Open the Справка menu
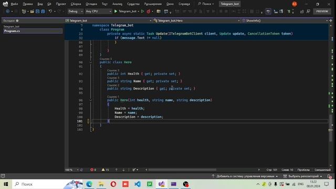This screenshot has width=336, height=189. tap(184, 4)
